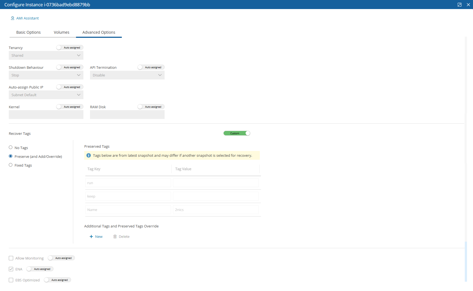The image size is (473, 291).
Task: Maximize the Configure Instance dialog
Action: (x=460, y=5)
